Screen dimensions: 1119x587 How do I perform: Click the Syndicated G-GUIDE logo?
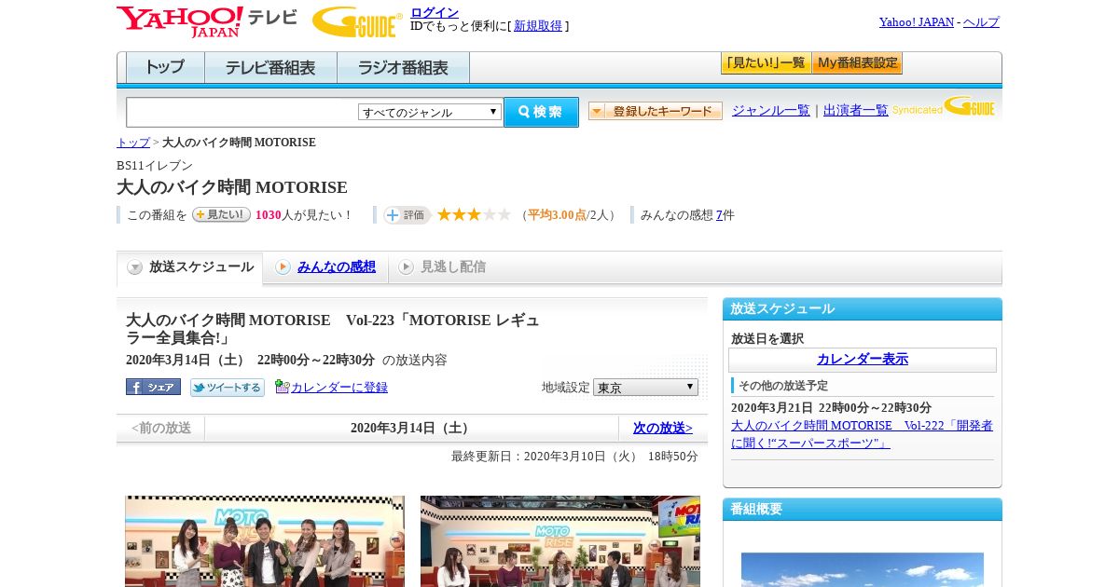(944, 106)
